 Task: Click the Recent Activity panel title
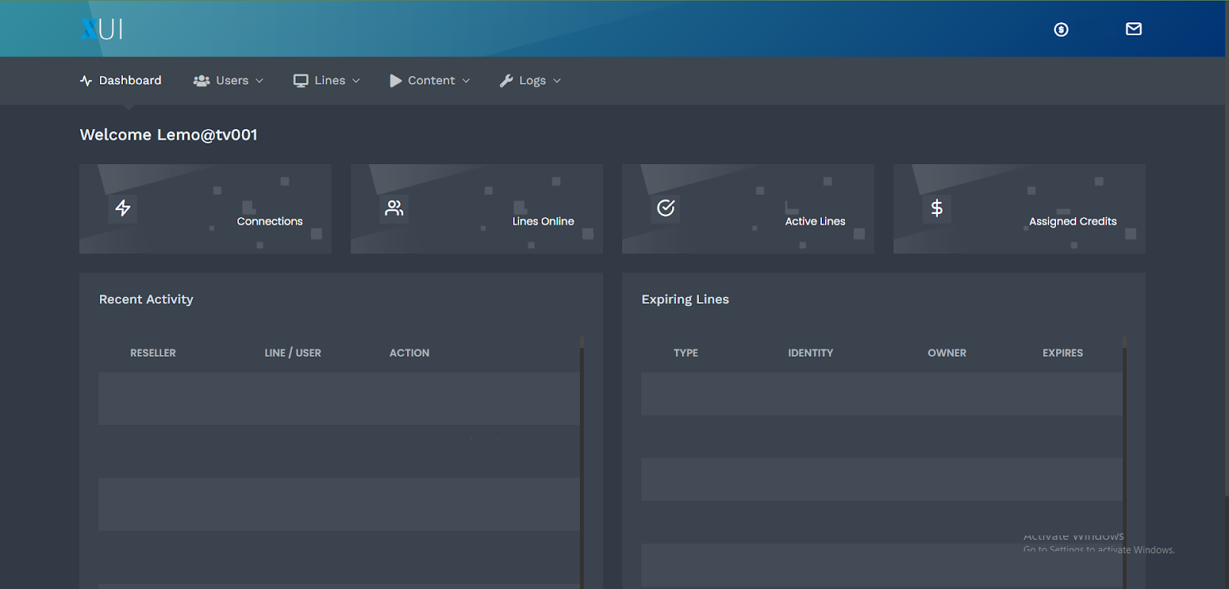coord(146,299)
